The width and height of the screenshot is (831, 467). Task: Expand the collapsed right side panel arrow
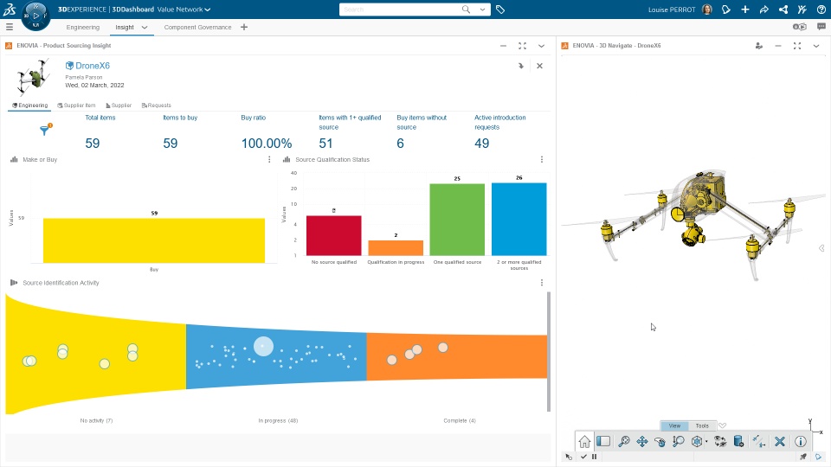(x=821, y=248)
